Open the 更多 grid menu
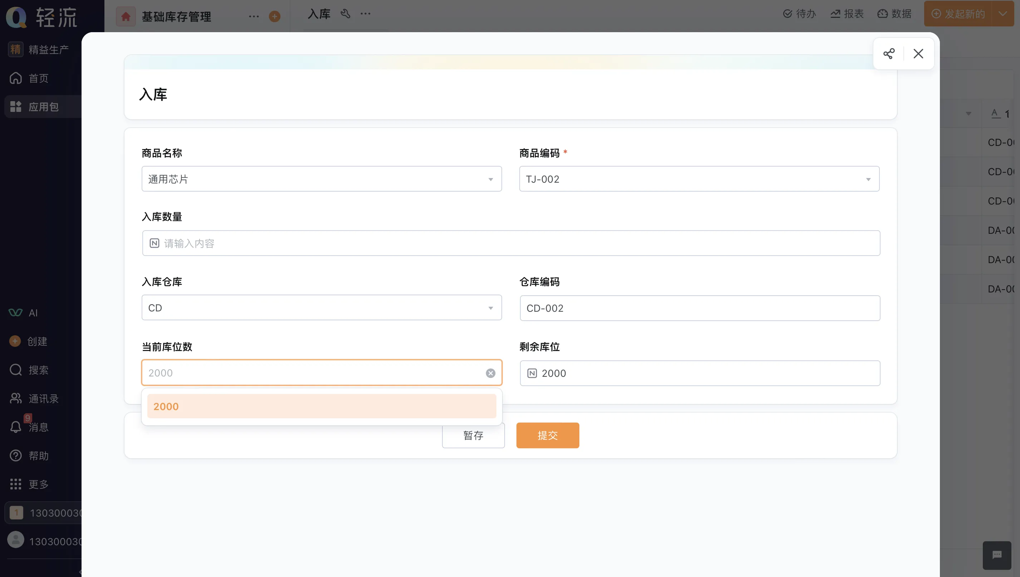Screen dimensions: 1020x577 click(16, 484)
